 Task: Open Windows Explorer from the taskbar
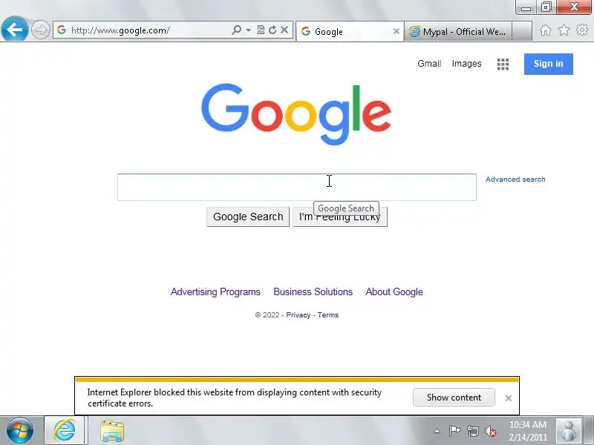pyautogui.click(x=112, y=431)
